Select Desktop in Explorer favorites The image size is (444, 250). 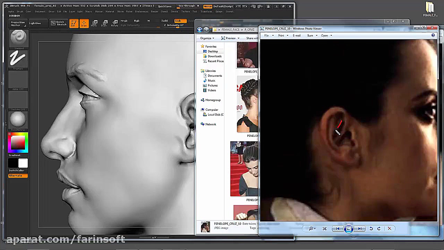click(213, 51)
